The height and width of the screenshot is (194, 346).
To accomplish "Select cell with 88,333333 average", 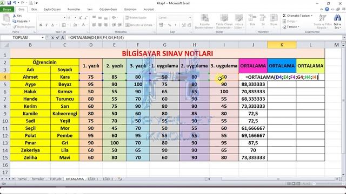I will pyautogui.click(x=253, y=84).
